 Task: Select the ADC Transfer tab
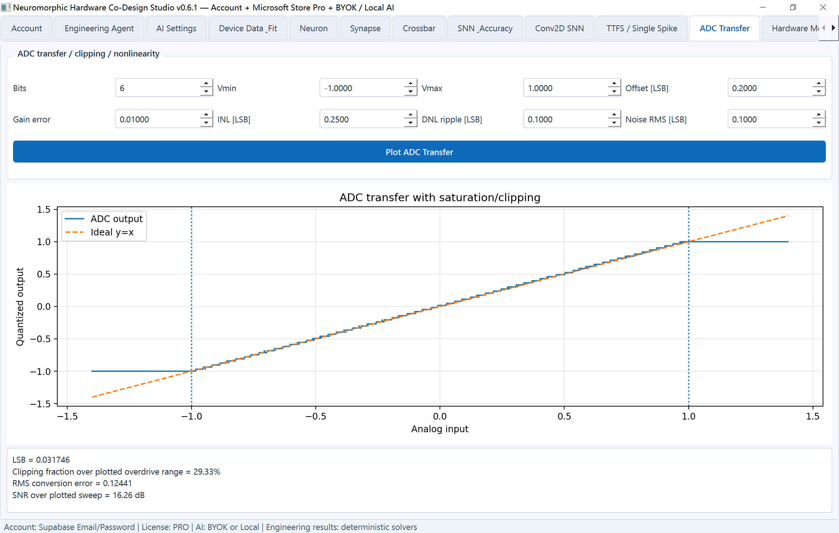(724, 28)
